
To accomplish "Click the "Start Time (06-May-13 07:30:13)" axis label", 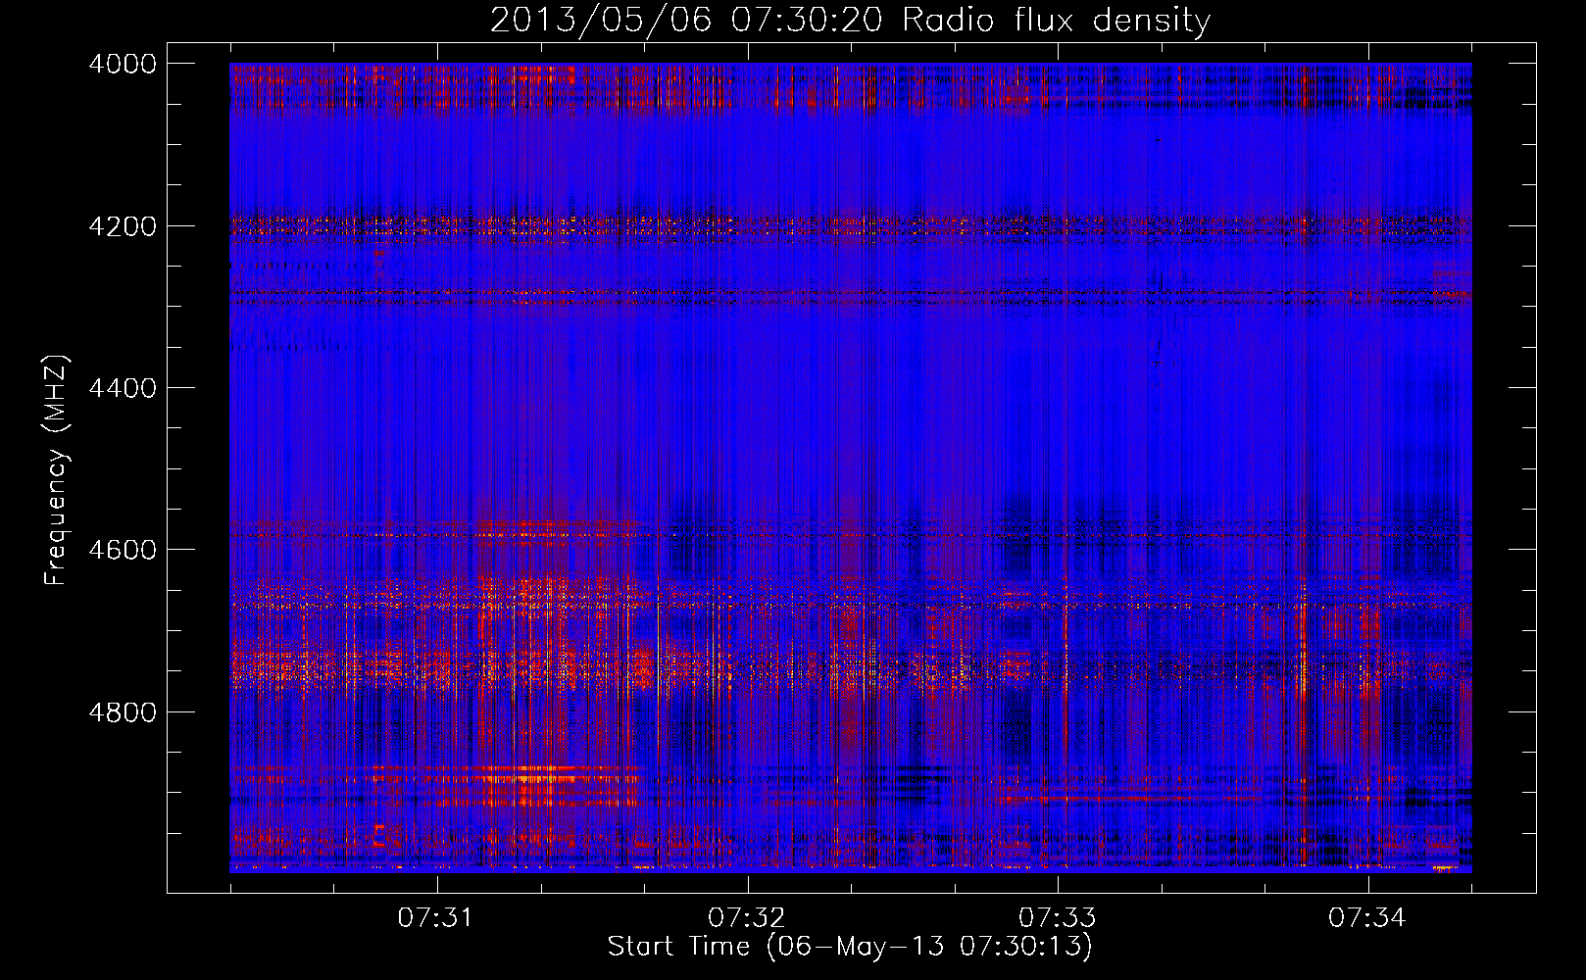I will pos(849,947).
